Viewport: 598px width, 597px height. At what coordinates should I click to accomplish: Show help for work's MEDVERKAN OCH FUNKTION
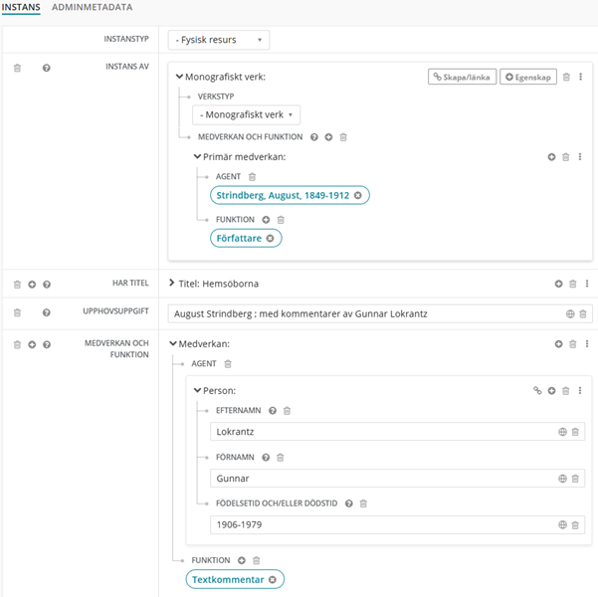point(313,137)
